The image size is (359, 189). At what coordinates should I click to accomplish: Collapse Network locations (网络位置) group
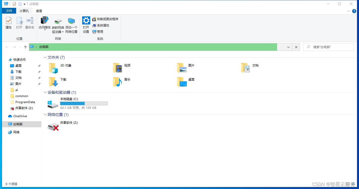pos(45,115)
